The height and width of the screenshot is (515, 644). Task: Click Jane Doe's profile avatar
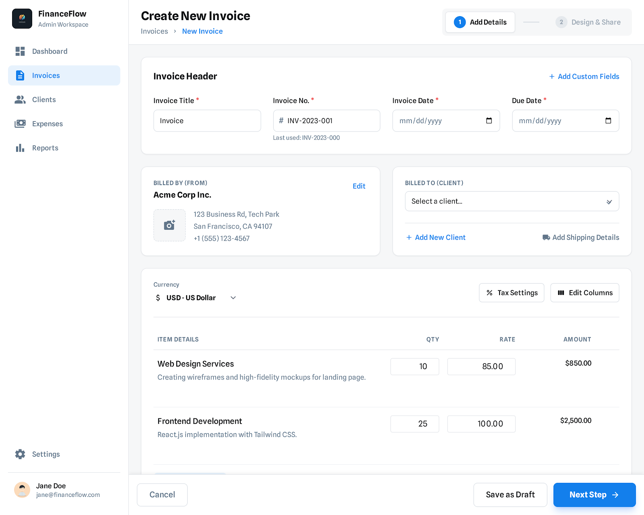(22, 490)
